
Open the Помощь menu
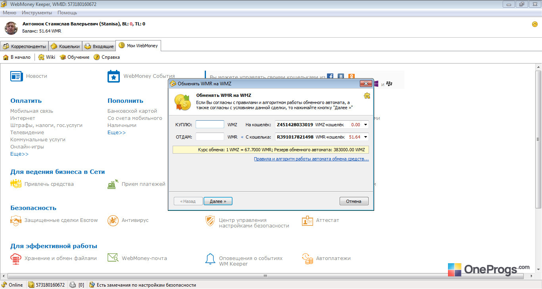pyautogui.click(x=67, y=13)
